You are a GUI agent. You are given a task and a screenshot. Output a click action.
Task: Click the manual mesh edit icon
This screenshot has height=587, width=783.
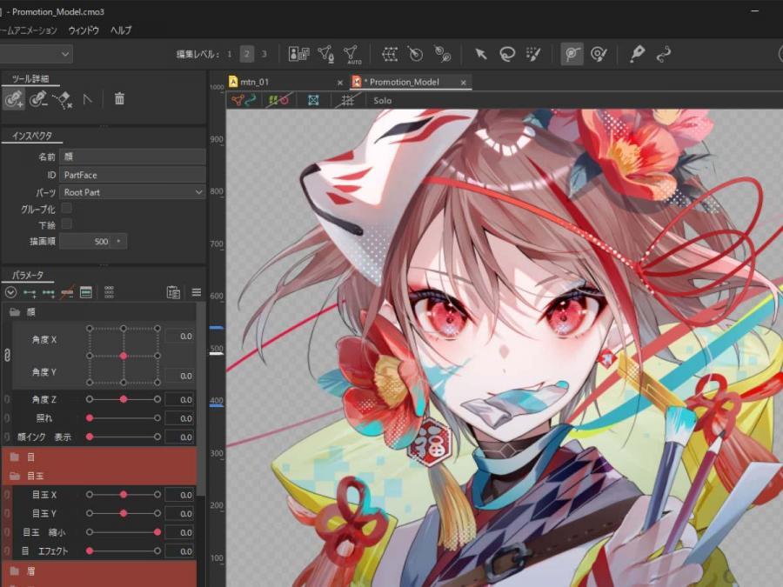[325, 54]
